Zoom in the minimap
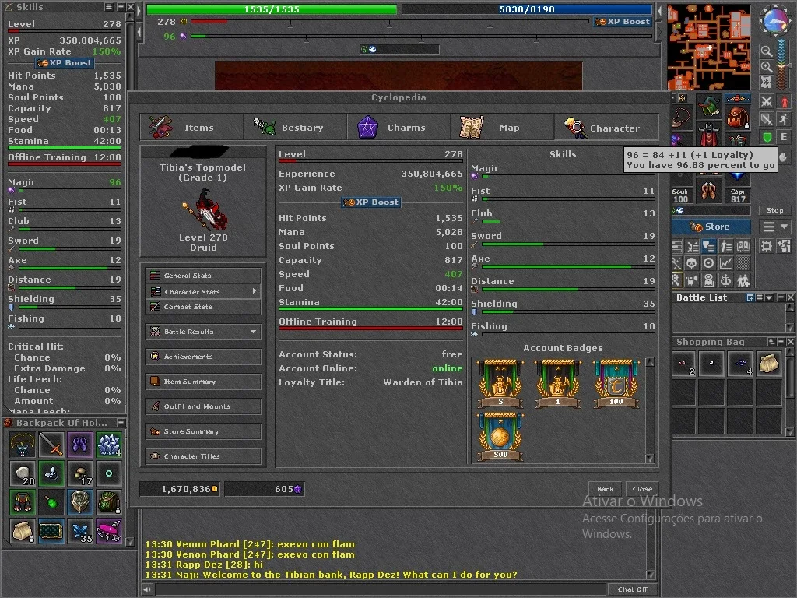This screenshot has height=598, width=797. 767,67
